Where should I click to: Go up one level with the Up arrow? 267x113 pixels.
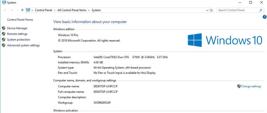22,10
